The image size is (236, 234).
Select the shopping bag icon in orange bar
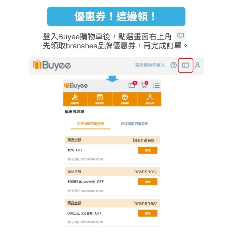pyautogui.click(x=100, y=99)
